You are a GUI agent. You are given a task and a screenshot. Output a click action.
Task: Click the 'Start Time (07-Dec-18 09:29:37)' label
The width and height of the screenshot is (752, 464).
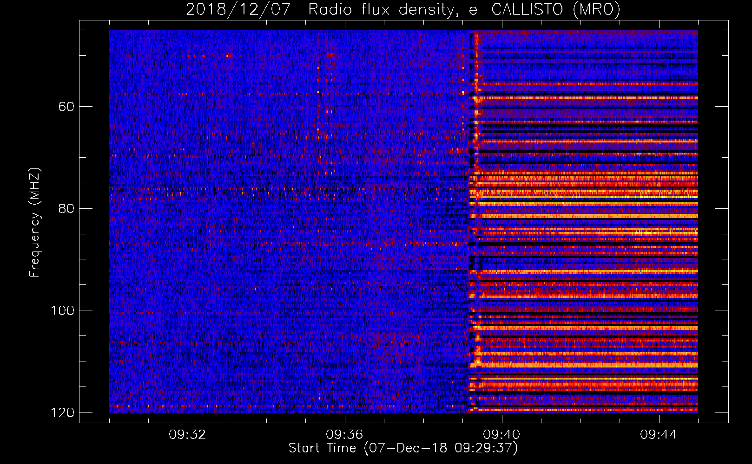pos(403,448)
